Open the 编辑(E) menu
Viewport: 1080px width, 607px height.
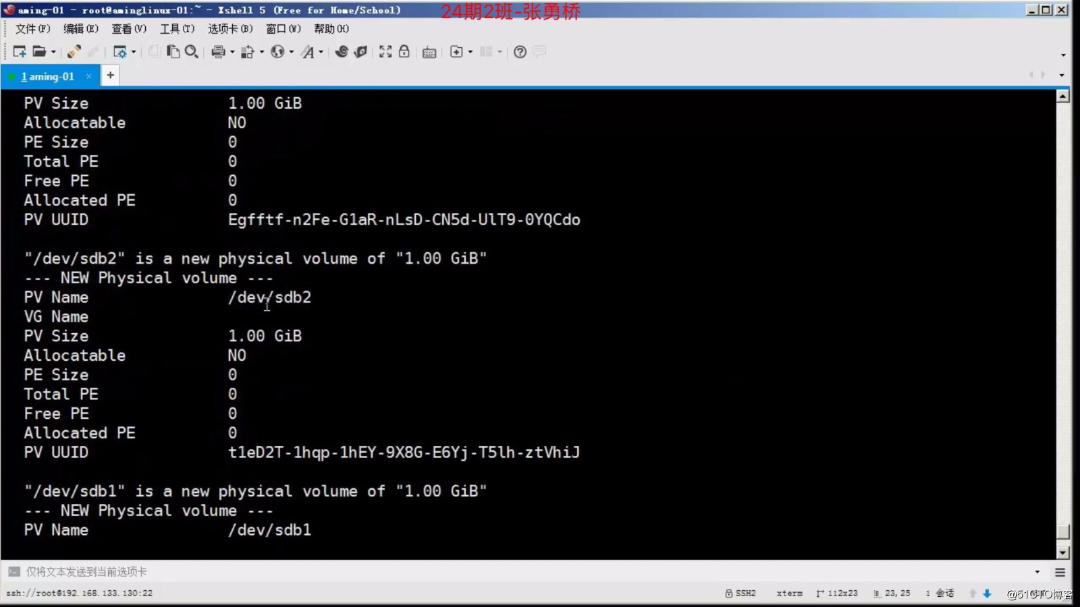point(81,28)
